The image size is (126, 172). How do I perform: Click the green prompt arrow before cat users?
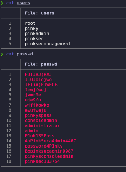2,3
